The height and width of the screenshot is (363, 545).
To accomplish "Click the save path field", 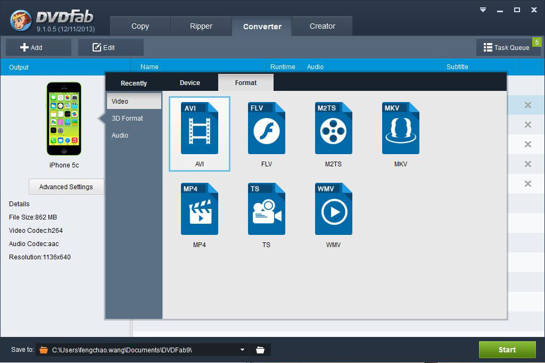I will pyautogui.click(x=143, y=350).
